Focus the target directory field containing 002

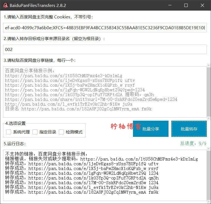pos(105,49)
